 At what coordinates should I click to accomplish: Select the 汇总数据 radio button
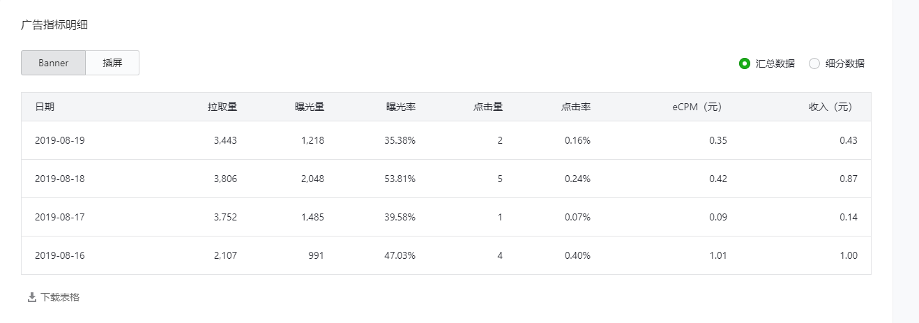[x=744, y=63]
